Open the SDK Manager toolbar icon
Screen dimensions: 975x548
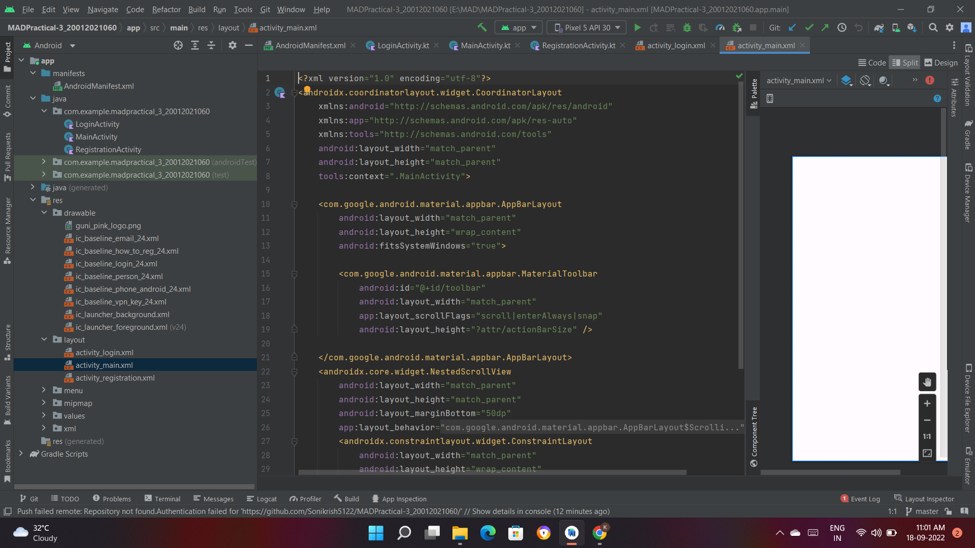912,27
